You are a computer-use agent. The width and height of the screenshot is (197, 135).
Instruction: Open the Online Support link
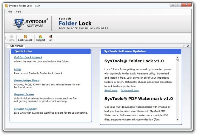pos(25,109)
